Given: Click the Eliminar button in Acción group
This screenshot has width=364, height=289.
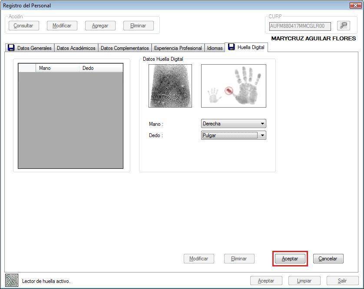Looking at the screenshot, I should pos(139,26).
